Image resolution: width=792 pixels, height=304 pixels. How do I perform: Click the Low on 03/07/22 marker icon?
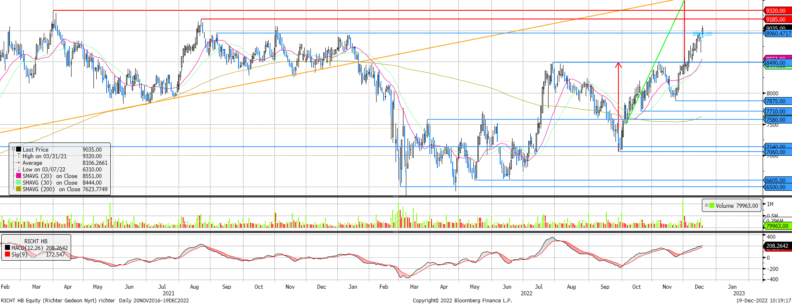click(19, 169)
